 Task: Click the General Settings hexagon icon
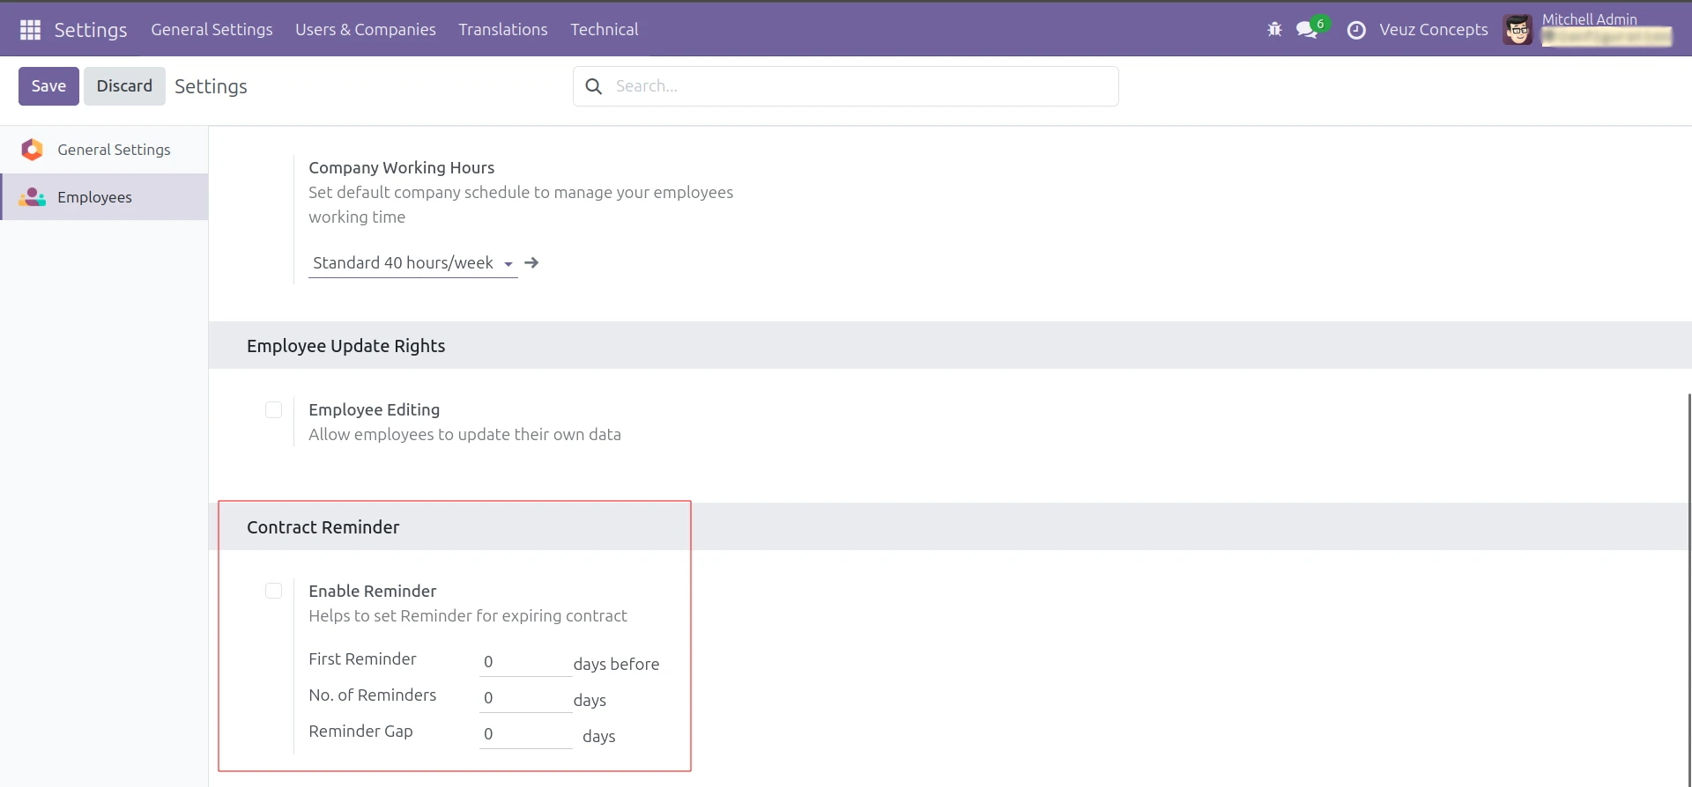[x=33, y=150]
